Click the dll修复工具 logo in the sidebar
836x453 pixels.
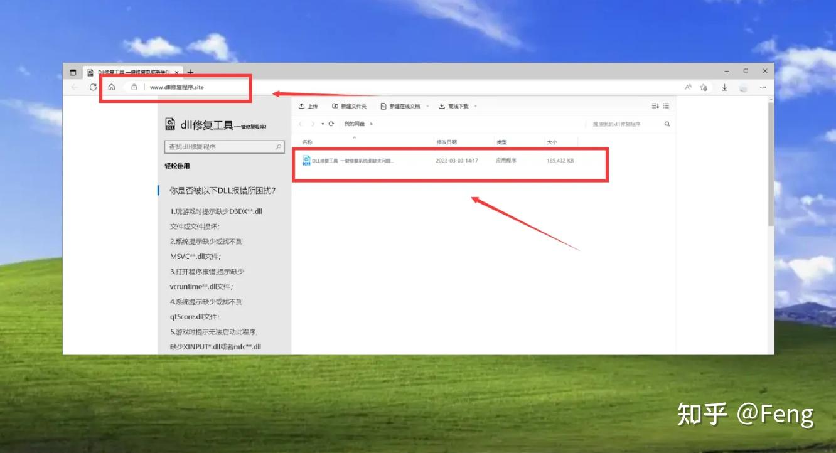coord(170,124)
